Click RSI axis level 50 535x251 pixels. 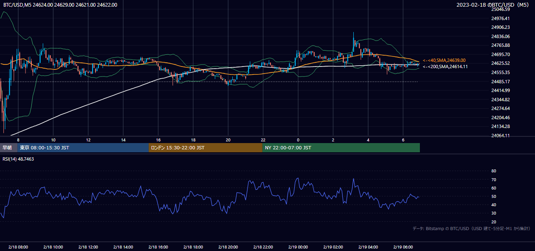tap(494, 196)
